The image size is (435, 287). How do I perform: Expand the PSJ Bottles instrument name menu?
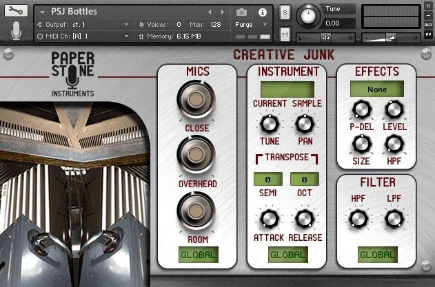[x=43, y=12]
